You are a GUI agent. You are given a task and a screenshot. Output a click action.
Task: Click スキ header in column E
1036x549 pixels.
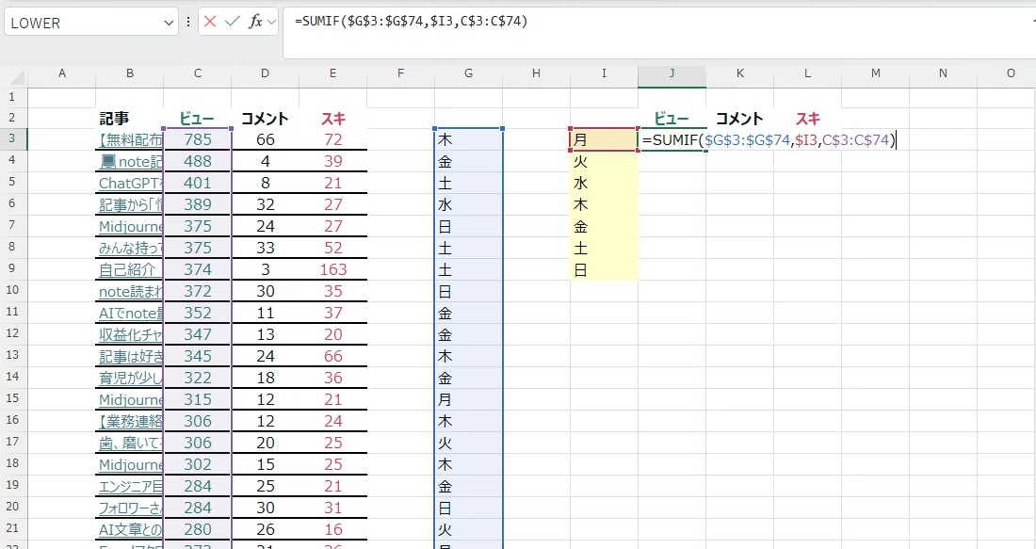[333, 119]
